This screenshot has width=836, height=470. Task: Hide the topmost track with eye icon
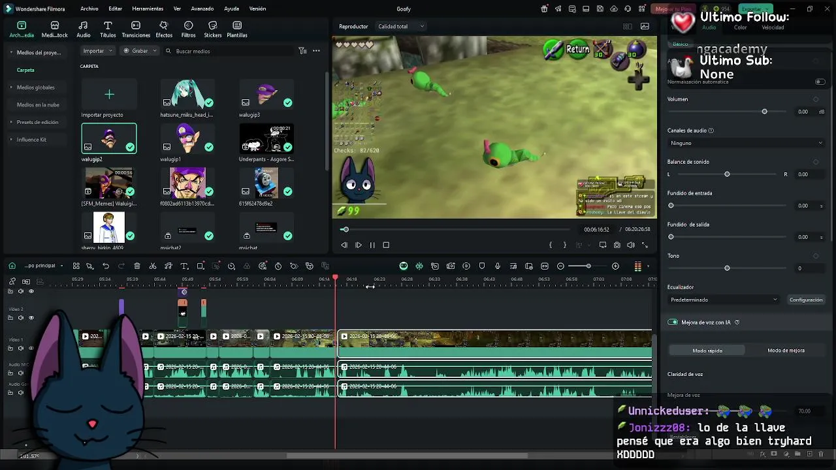[31, 291]
